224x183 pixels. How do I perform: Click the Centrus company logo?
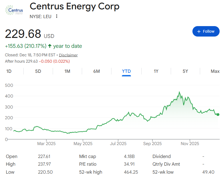click(14, 10)
